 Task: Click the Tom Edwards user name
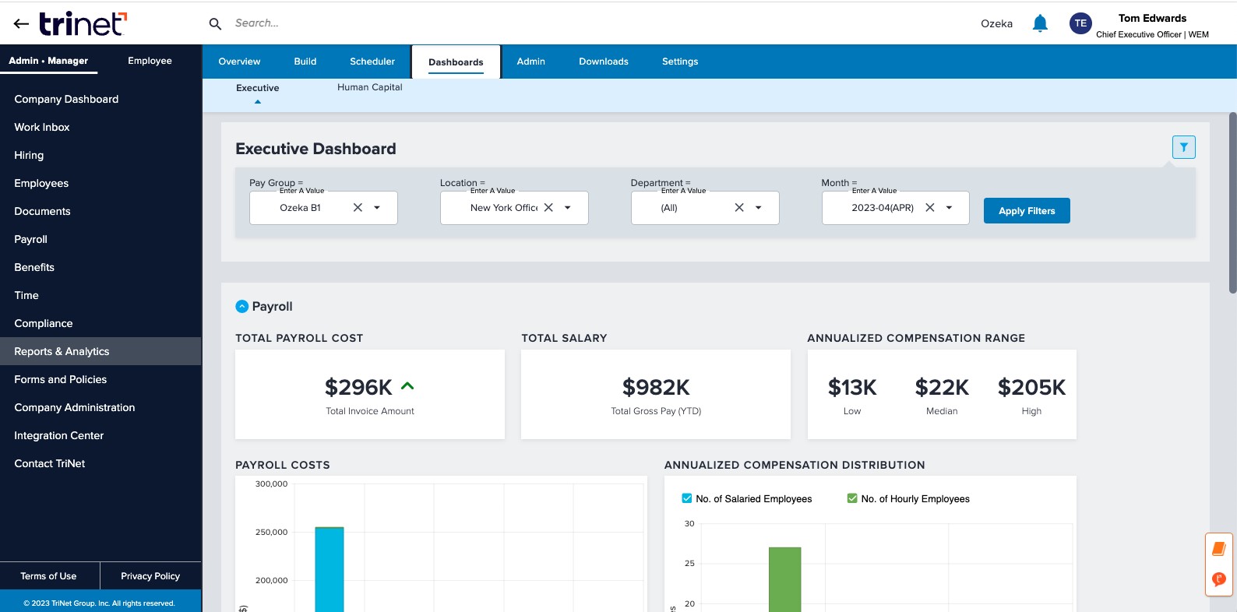pyautogui.click(x=1152, y=18)
